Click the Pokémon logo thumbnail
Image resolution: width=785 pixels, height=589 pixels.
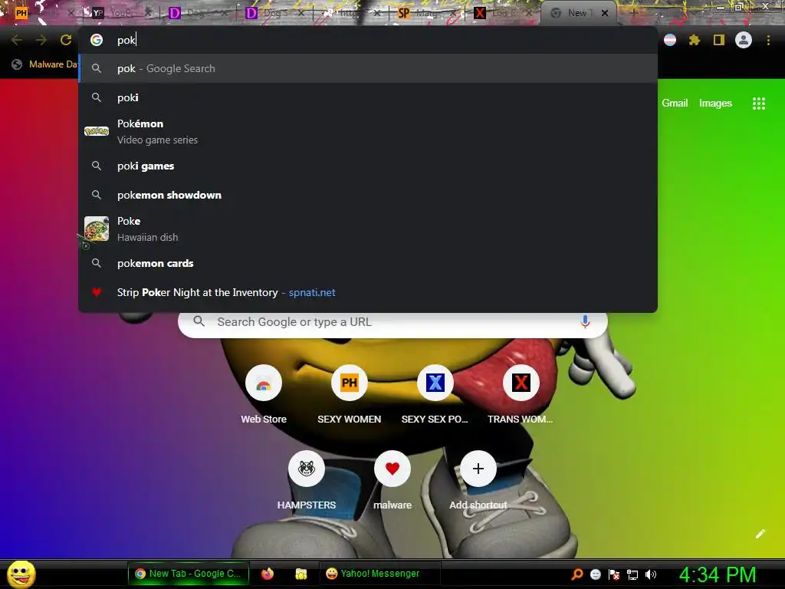tap(97, 131)
